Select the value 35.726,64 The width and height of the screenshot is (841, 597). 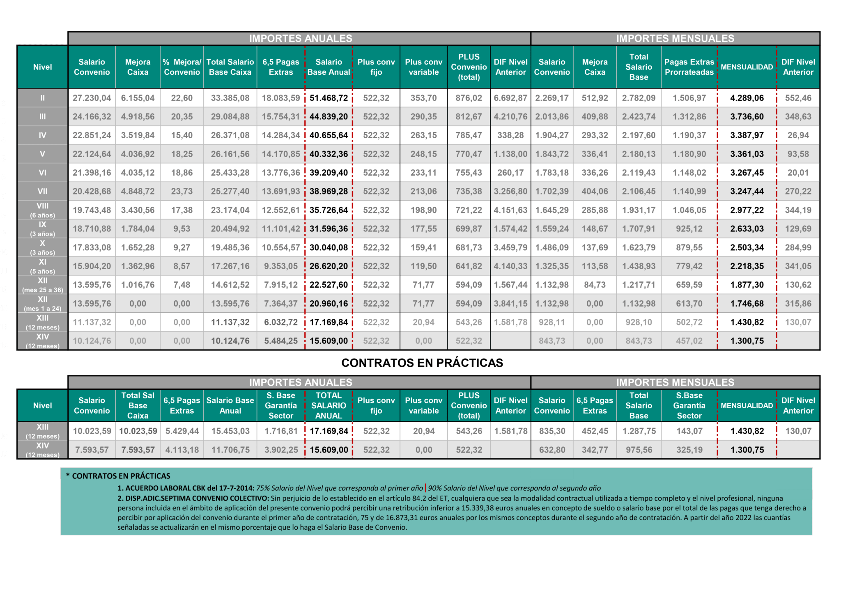point(329,210)
